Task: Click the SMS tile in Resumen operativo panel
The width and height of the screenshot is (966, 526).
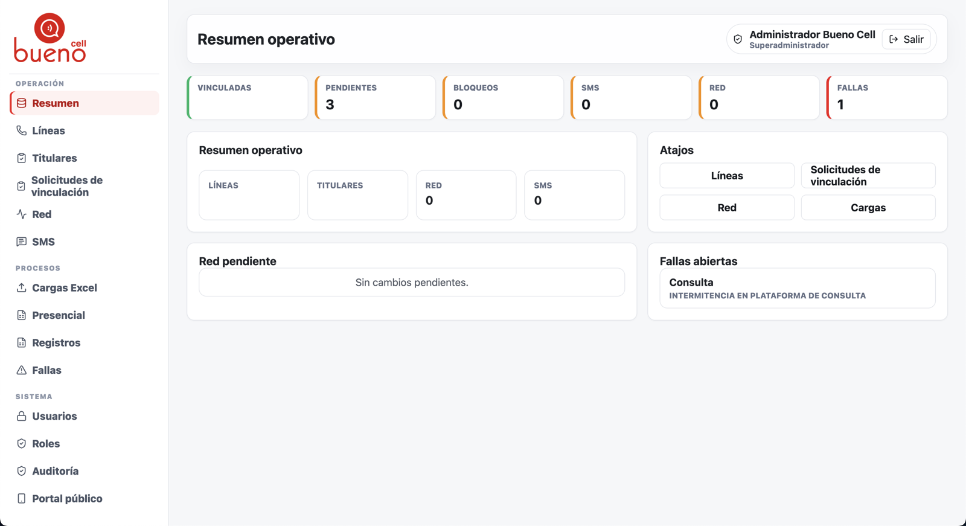Action: click(x=575, y=195)
